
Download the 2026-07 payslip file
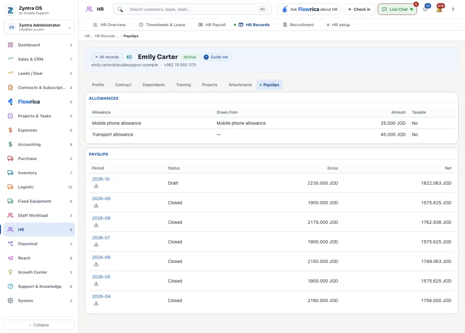[x=96, y=245]
